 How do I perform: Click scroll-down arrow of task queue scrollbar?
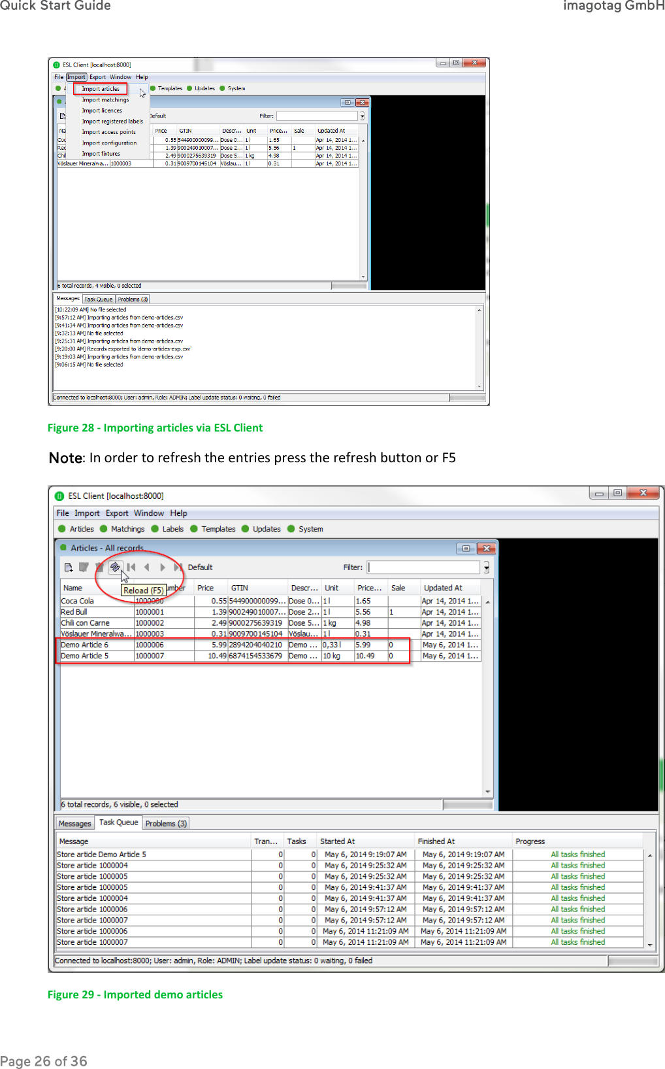point(649,944)
